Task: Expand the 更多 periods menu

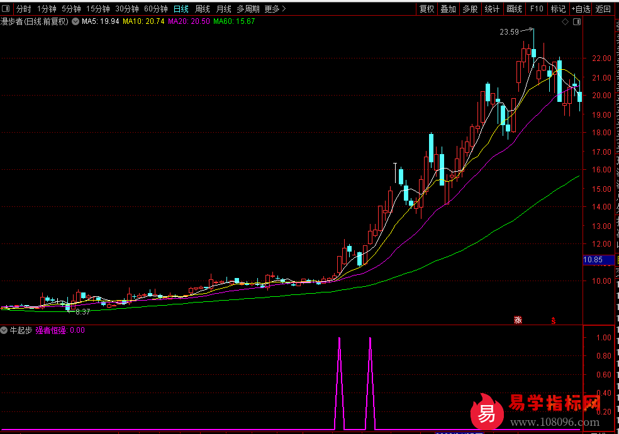Action: 275,9
